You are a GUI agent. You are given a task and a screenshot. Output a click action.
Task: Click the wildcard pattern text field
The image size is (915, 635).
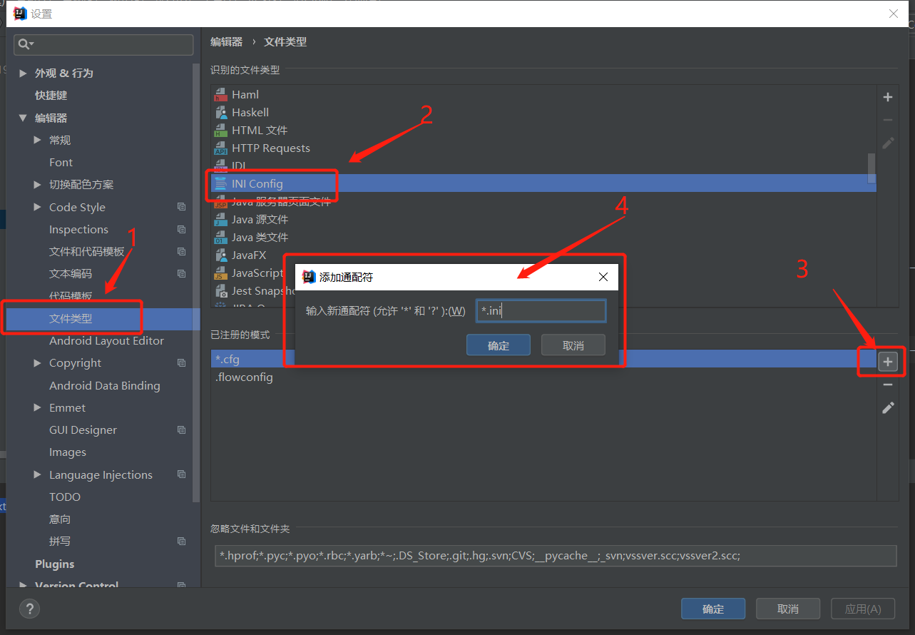pos(541,311)
